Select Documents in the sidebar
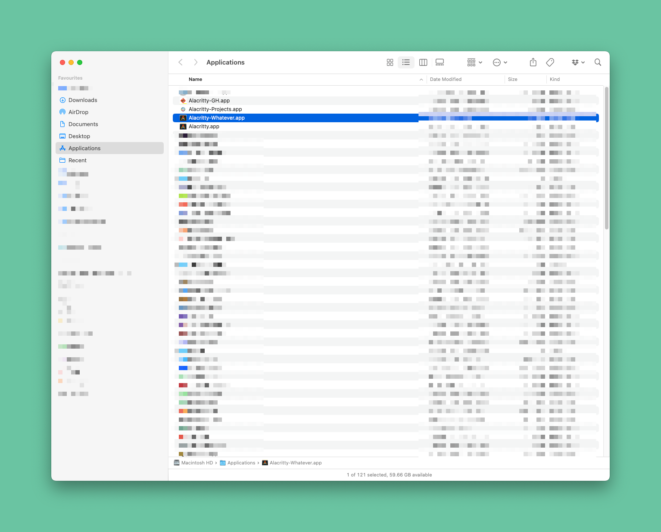661x532 pixels. point(83,124)
